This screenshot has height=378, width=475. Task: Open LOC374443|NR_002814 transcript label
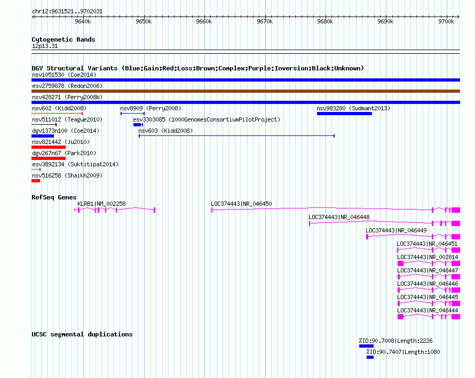point(427,257)
